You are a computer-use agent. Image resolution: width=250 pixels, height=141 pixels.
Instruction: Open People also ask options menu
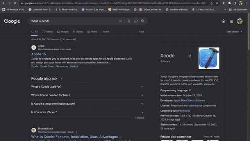coord(61,78)
